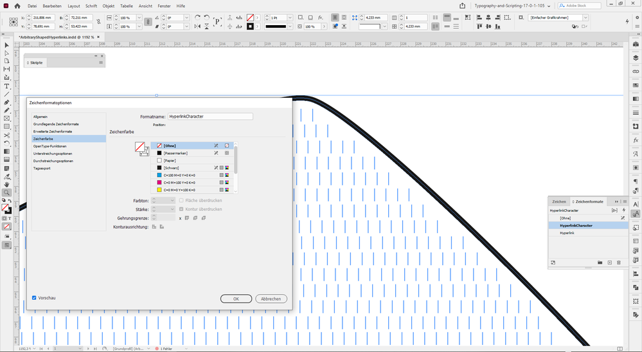Switch to the Zeichen panel tab

coord(559,201)
